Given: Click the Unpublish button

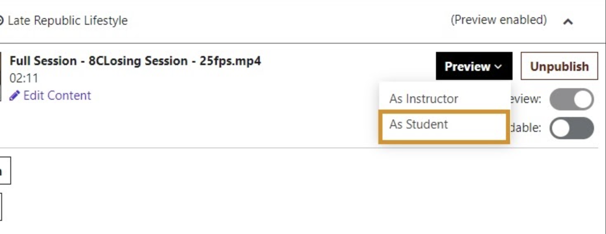Looking at the screenshot, I should 559,66.
